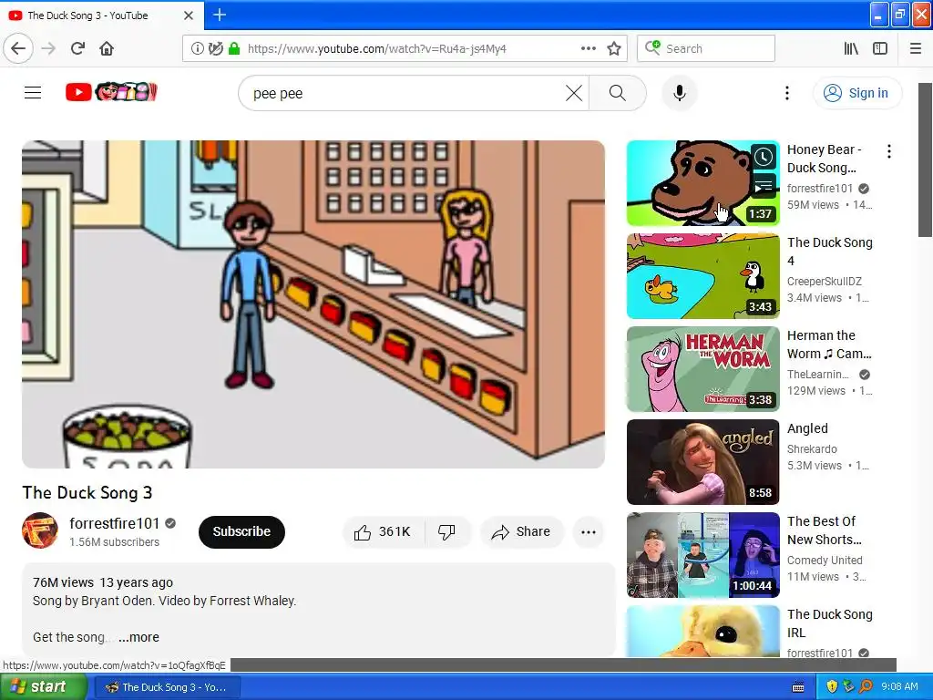Screen dimensions: 933x700
Task: Share the video
Action: click(x=521, y=531)
